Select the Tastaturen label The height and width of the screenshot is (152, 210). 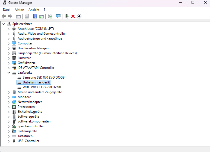[x=25, y=136]
